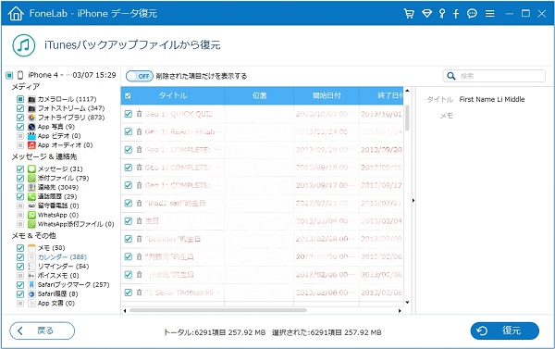Click the horizontal scroll-right arrow

click(x=400, y=311)
